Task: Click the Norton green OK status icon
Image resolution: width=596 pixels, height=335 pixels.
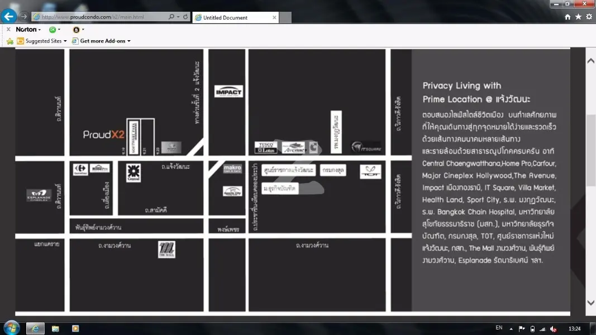Action: click(53, 29)
